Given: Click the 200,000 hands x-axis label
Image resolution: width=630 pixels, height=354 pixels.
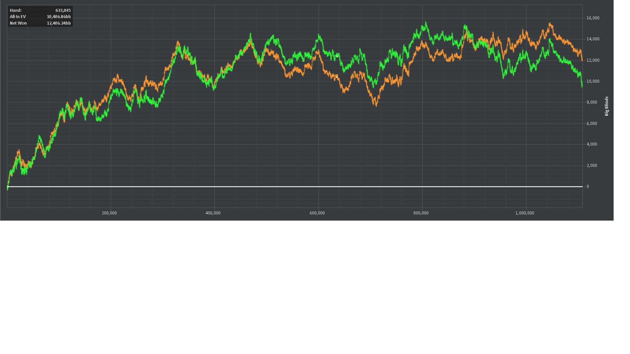Looking at the screenshot, I should tap(109, 213).
